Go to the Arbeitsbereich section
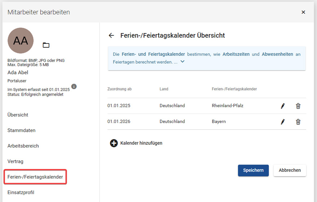Image resolution: width=317 pixels, height=202 pixels. click(x=23, y=146)
